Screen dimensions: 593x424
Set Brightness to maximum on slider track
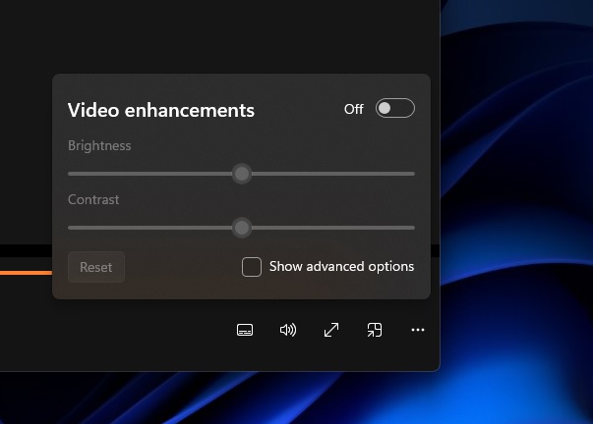click(x=413, y=174)
